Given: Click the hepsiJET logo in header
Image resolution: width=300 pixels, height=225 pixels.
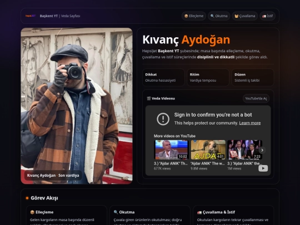Looking at the screenshot, I should click(31, 16).
